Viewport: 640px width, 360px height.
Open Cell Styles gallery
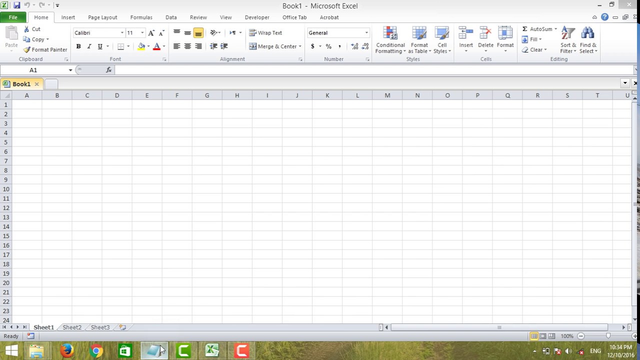(x=442, y=40)
